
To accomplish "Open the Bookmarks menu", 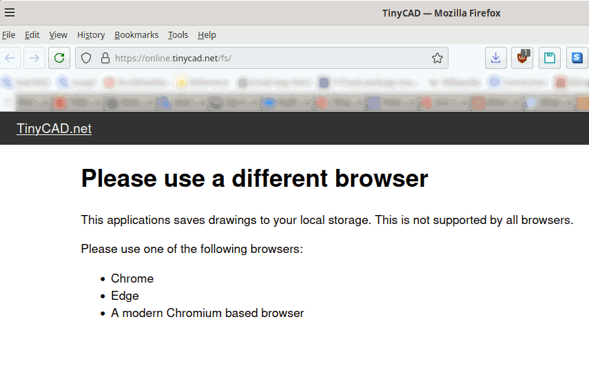I will point(136,35).
